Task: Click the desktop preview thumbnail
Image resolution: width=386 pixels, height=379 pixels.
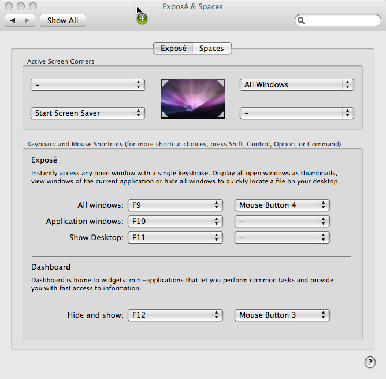Action: click(193, 99)
